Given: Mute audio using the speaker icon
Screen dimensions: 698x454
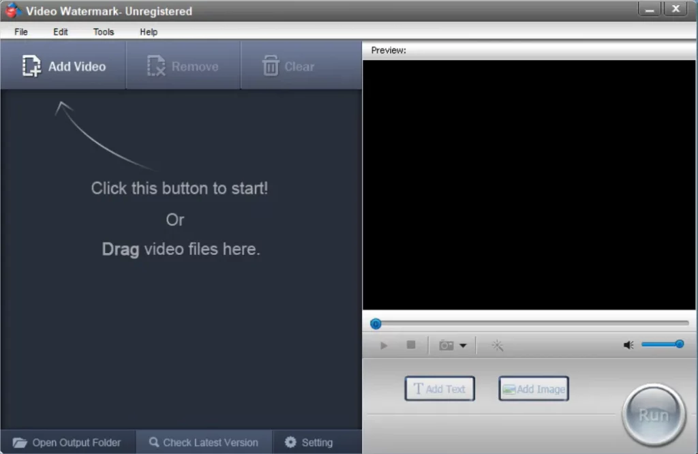Looking at the screenshot, I should (x=628, y=345).
